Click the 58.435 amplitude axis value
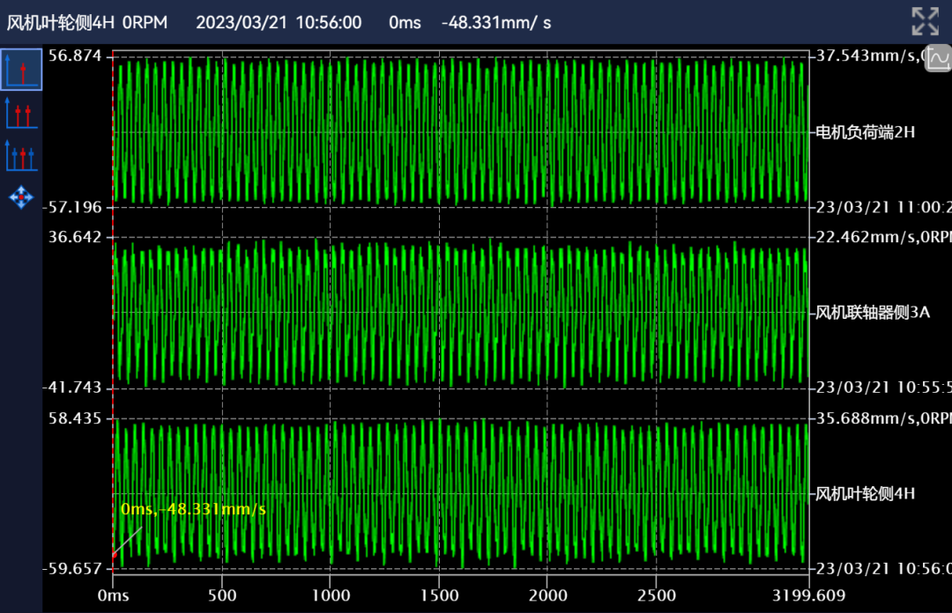 tap(75, 417)
